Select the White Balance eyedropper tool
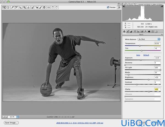 pos(12,7)
